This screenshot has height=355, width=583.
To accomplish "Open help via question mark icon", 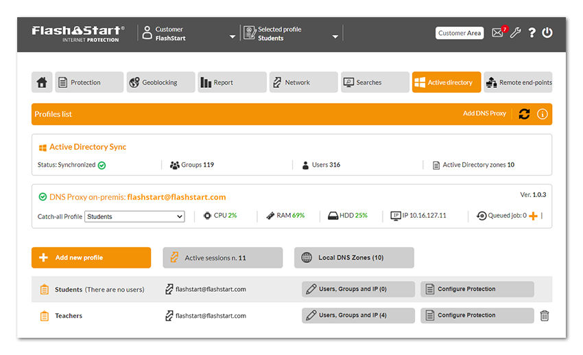I will point(532,33).
